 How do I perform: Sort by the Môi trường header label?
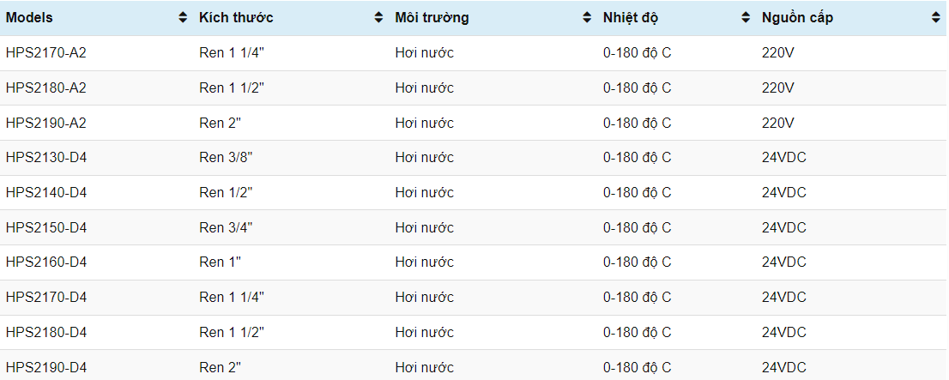click(x=432, y=18)
